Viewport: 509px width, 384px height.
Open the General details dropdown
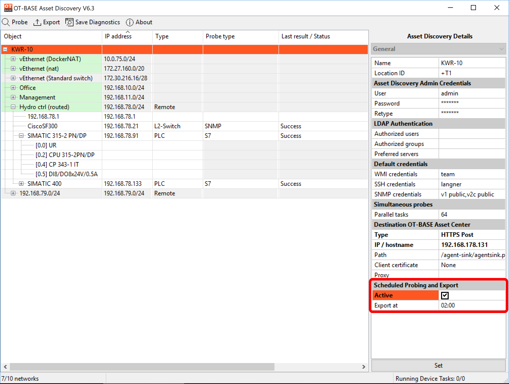point(438,49)
